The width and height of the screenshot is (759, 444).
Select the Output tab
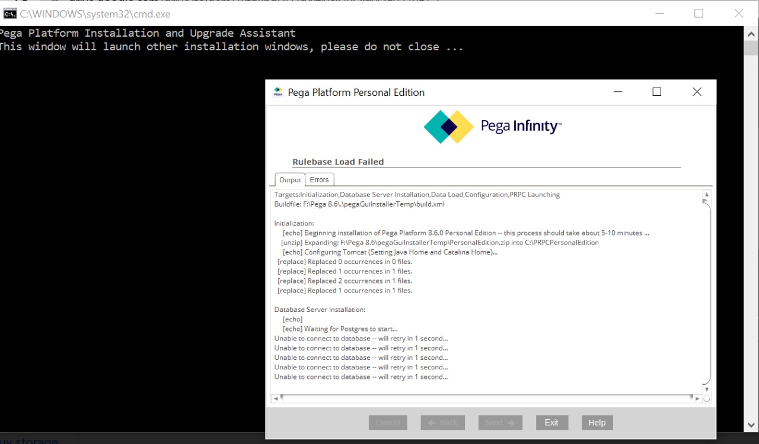(x=289, y=179)
